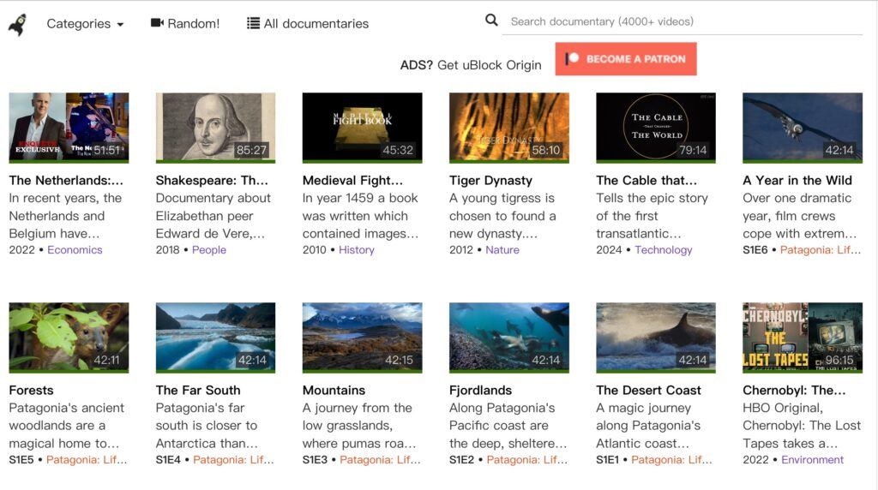Select the Chernobyl Lost Tapes thumbnail
Viewport: 878px width, 490px height.
(802, 337)
